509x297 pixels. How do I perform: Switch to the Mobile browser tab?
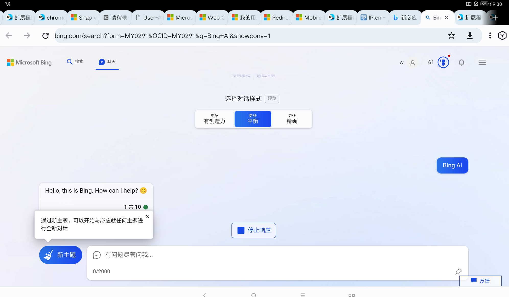309,18
